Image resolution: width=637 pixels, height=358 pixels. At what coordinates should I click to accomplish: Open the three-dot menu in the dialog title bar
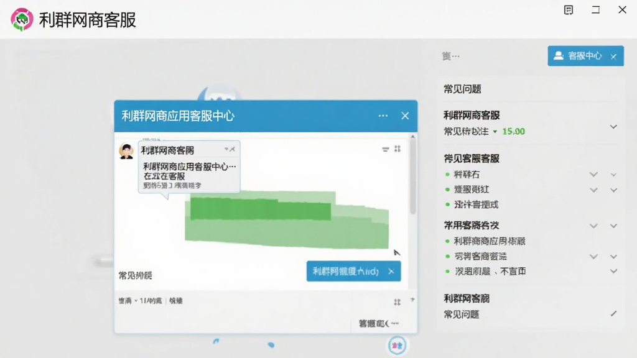pyautogui.click(x=383, y=116)
